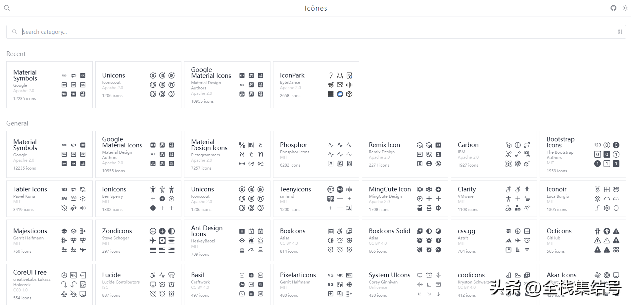Click the percent fraction icon in Material Design Icons card
Image resolution: width=631 pixels, height=305 pixels.
[242, 145]
